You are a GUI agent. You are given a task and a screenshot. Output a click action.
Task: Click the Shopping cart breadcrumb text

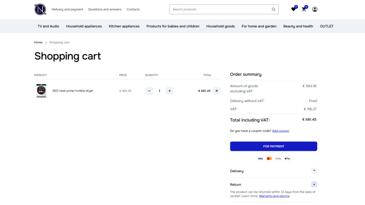point(59,43)
